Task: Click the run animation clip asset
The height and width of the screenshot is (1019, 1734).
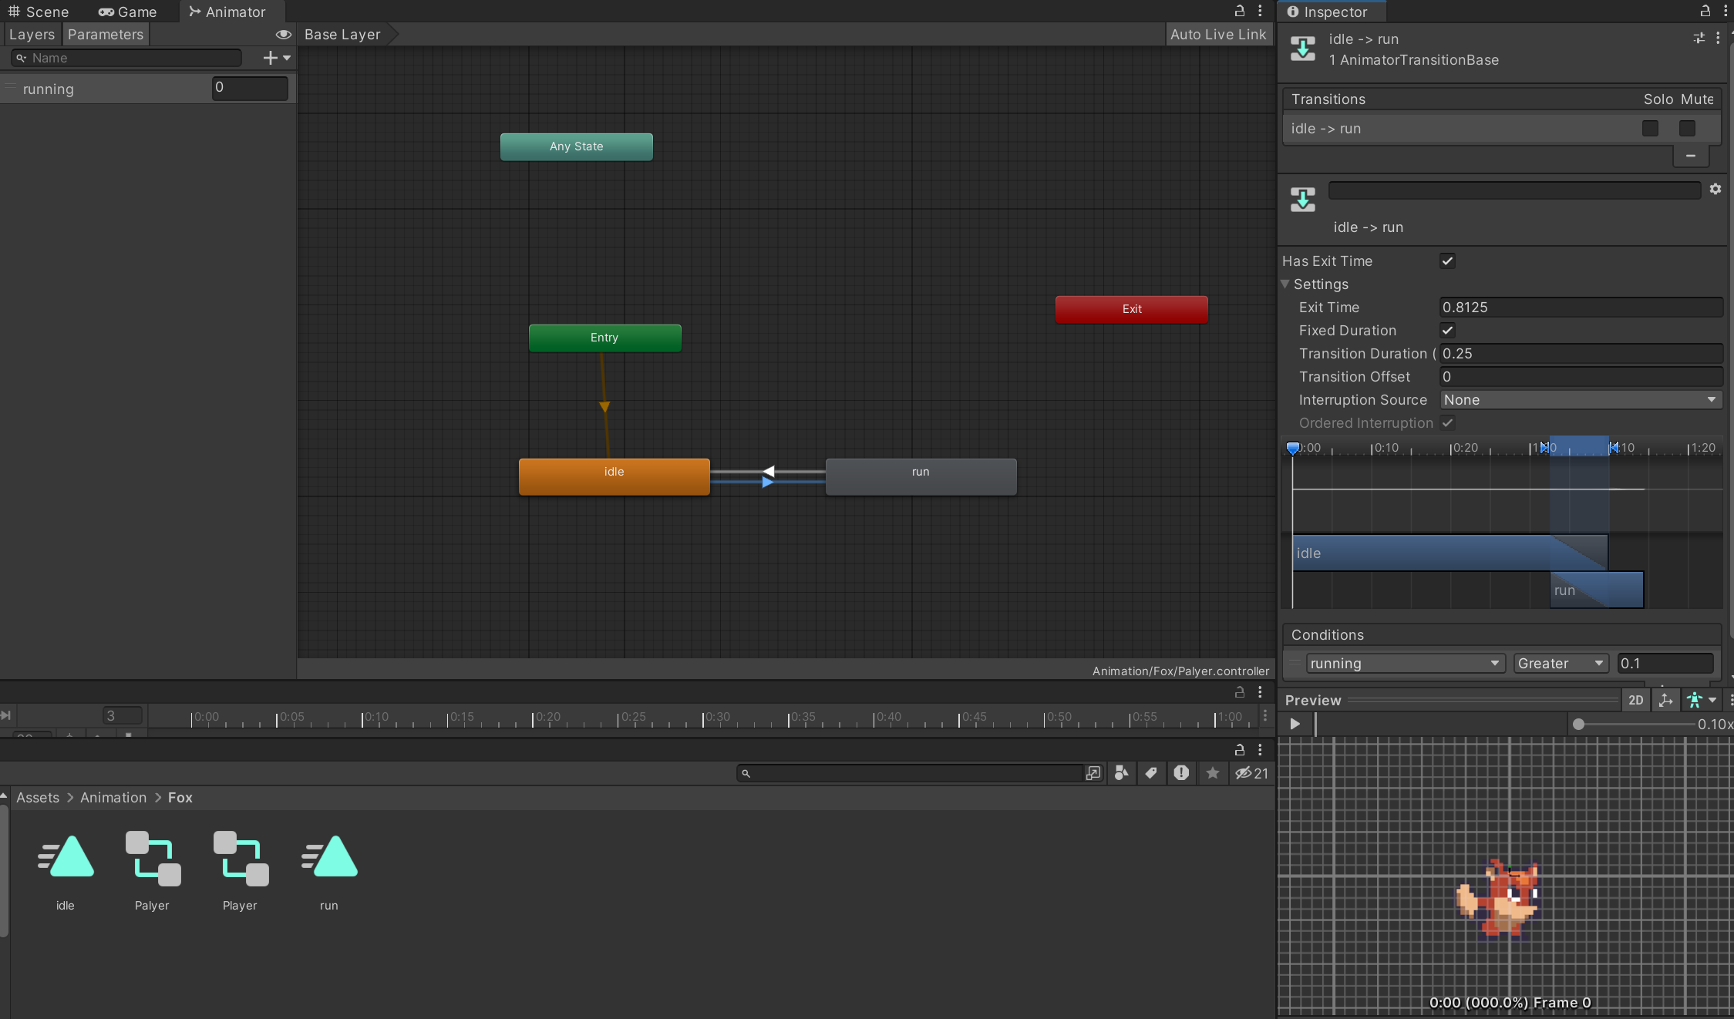Action: click(x=329, y=857)
